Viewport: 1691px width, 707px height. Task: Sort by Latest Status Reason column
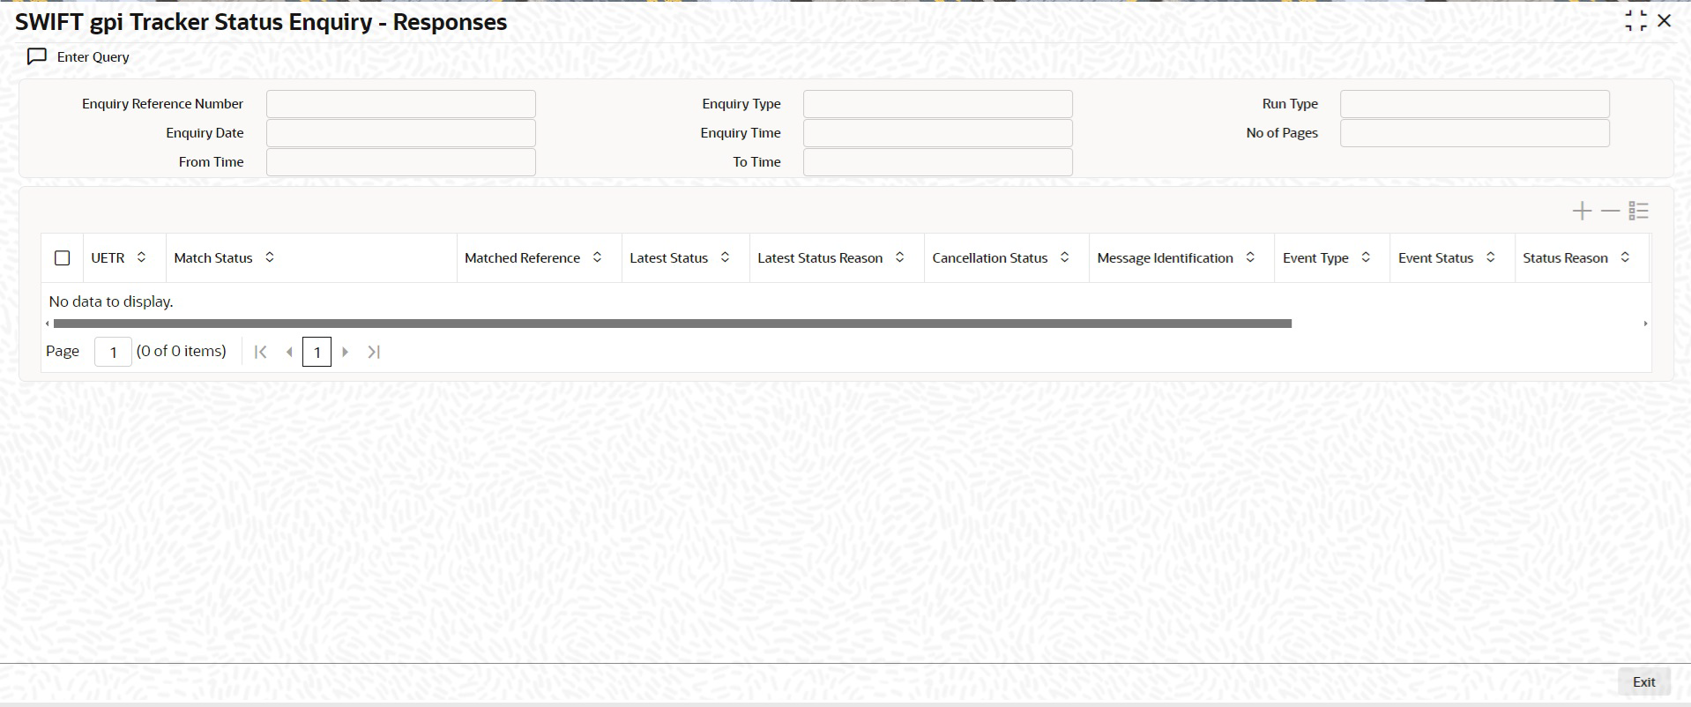(x=899, y=257)
